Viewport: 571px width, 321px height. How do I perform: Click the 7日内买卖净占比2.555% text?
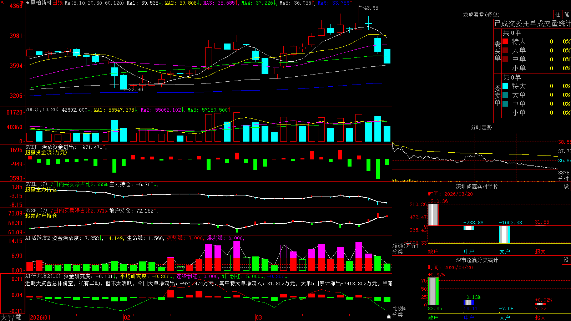click(79, 184)
